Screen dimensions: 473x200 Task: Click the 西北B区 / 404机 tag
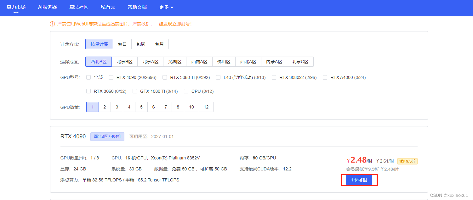click(x=107, y=136)
